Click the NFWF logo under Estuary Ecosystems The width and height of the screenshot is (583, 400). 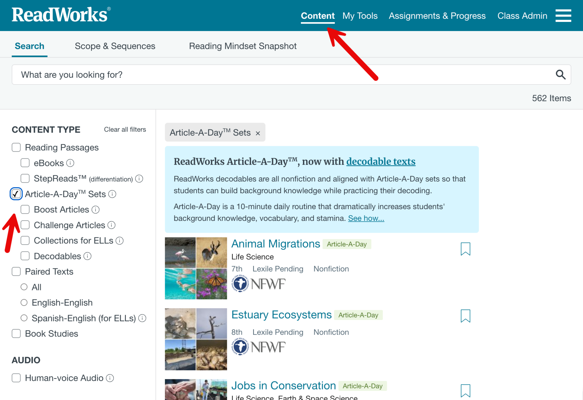258,347
